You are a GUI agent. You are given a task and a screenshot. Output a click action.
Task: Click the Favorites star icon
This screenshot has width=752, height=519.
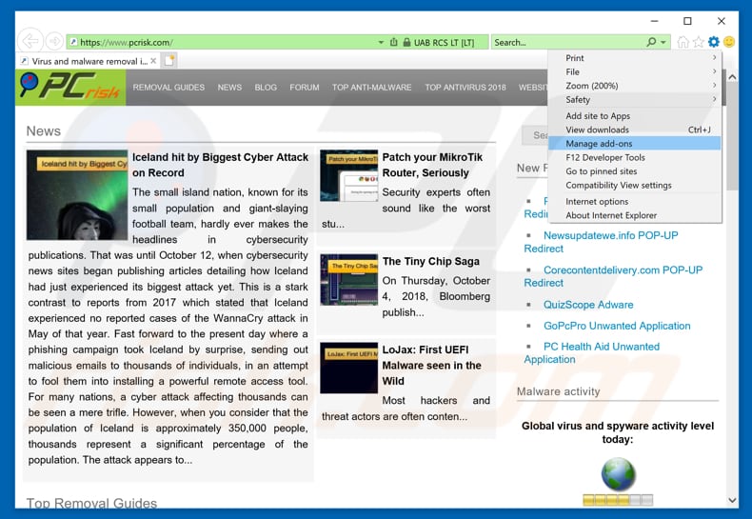tap(699, 42)
